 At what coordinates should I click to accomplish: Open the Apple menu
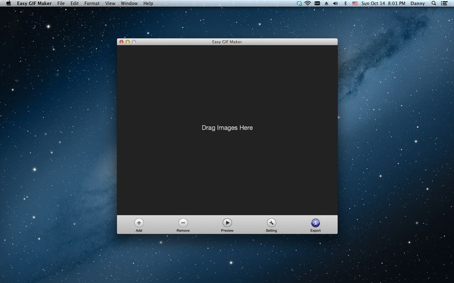click(x=9, y=3)
